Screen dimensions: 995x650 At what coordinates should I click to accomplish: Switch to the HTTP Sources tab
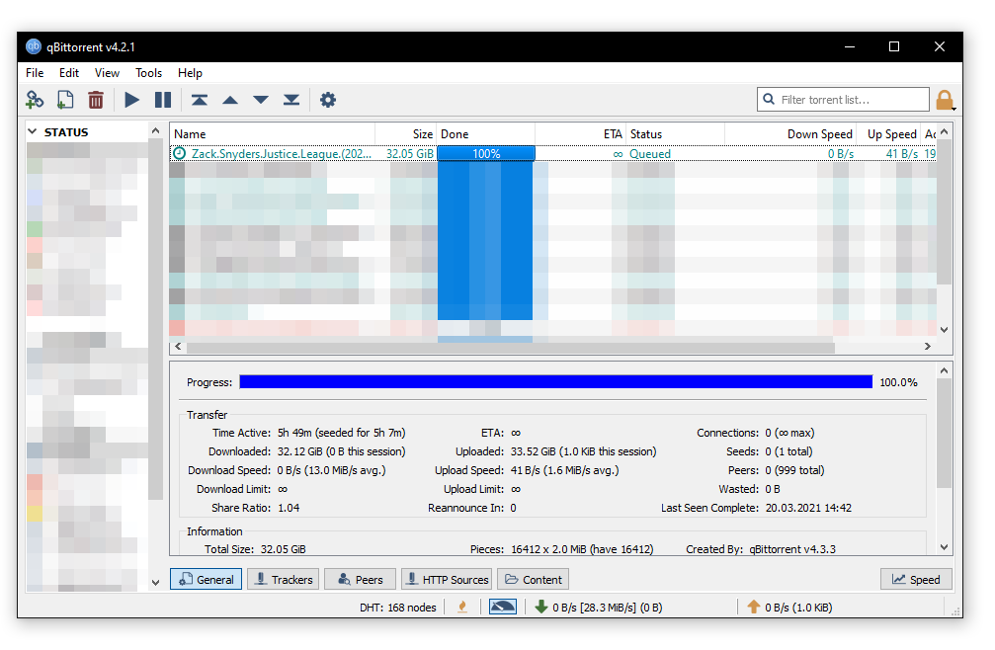447,579
